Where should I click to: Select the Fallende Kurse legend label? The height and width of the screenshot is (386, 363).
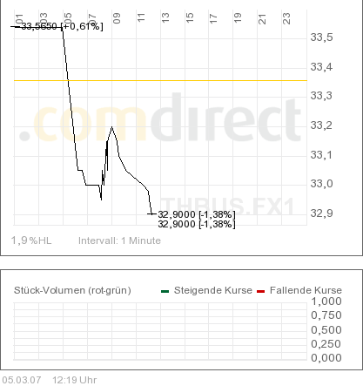[306, 290]
